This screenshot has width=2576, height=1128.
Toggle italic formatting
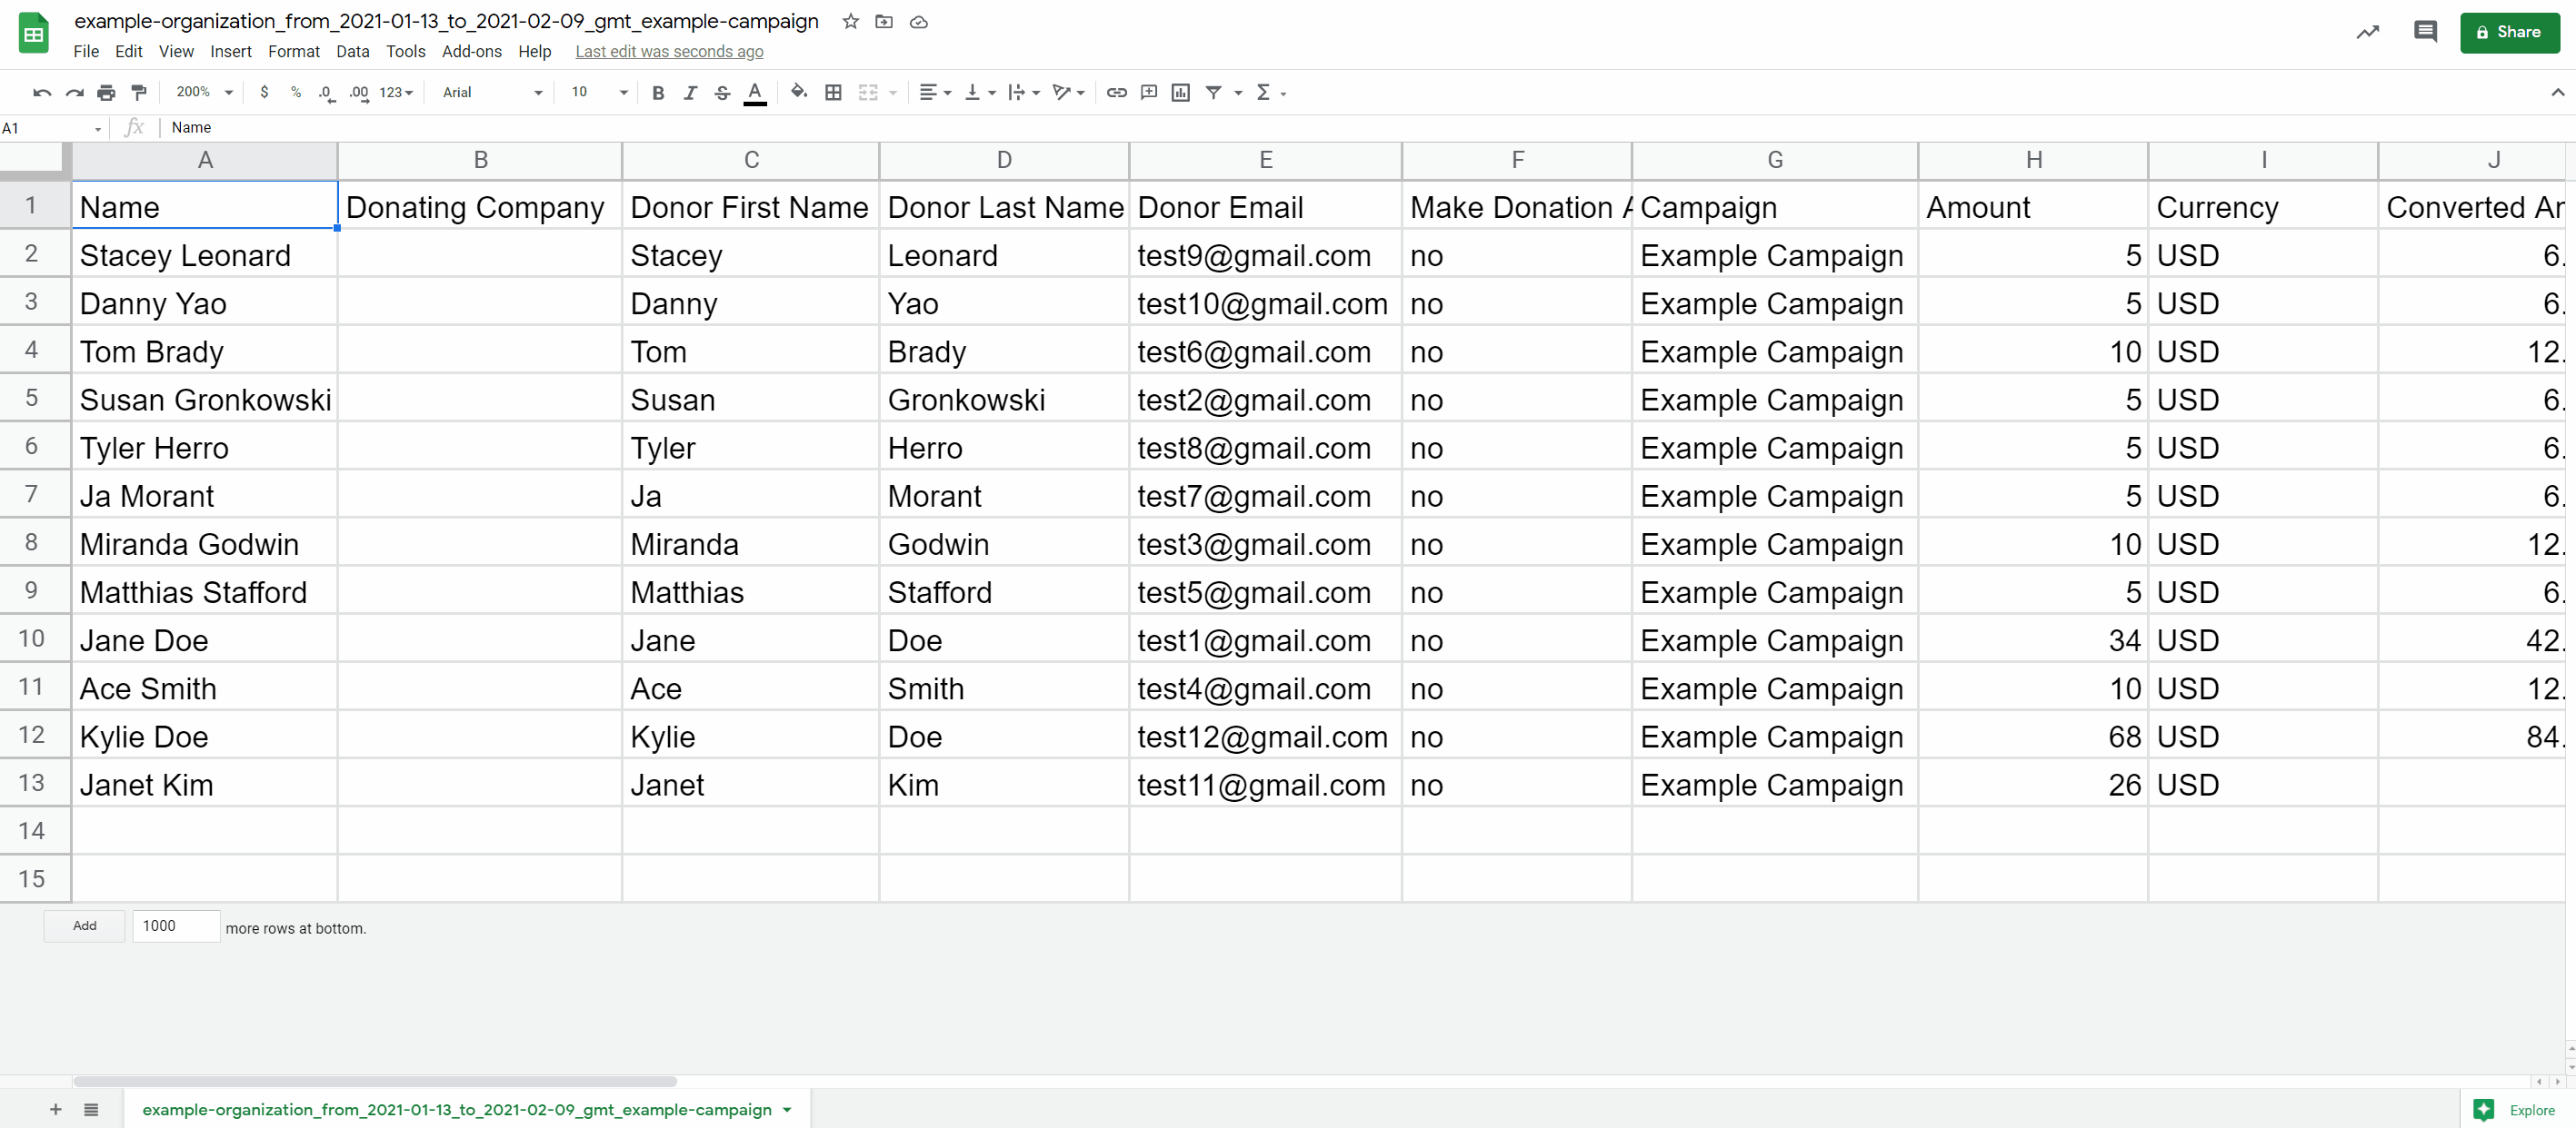(689, 92)
